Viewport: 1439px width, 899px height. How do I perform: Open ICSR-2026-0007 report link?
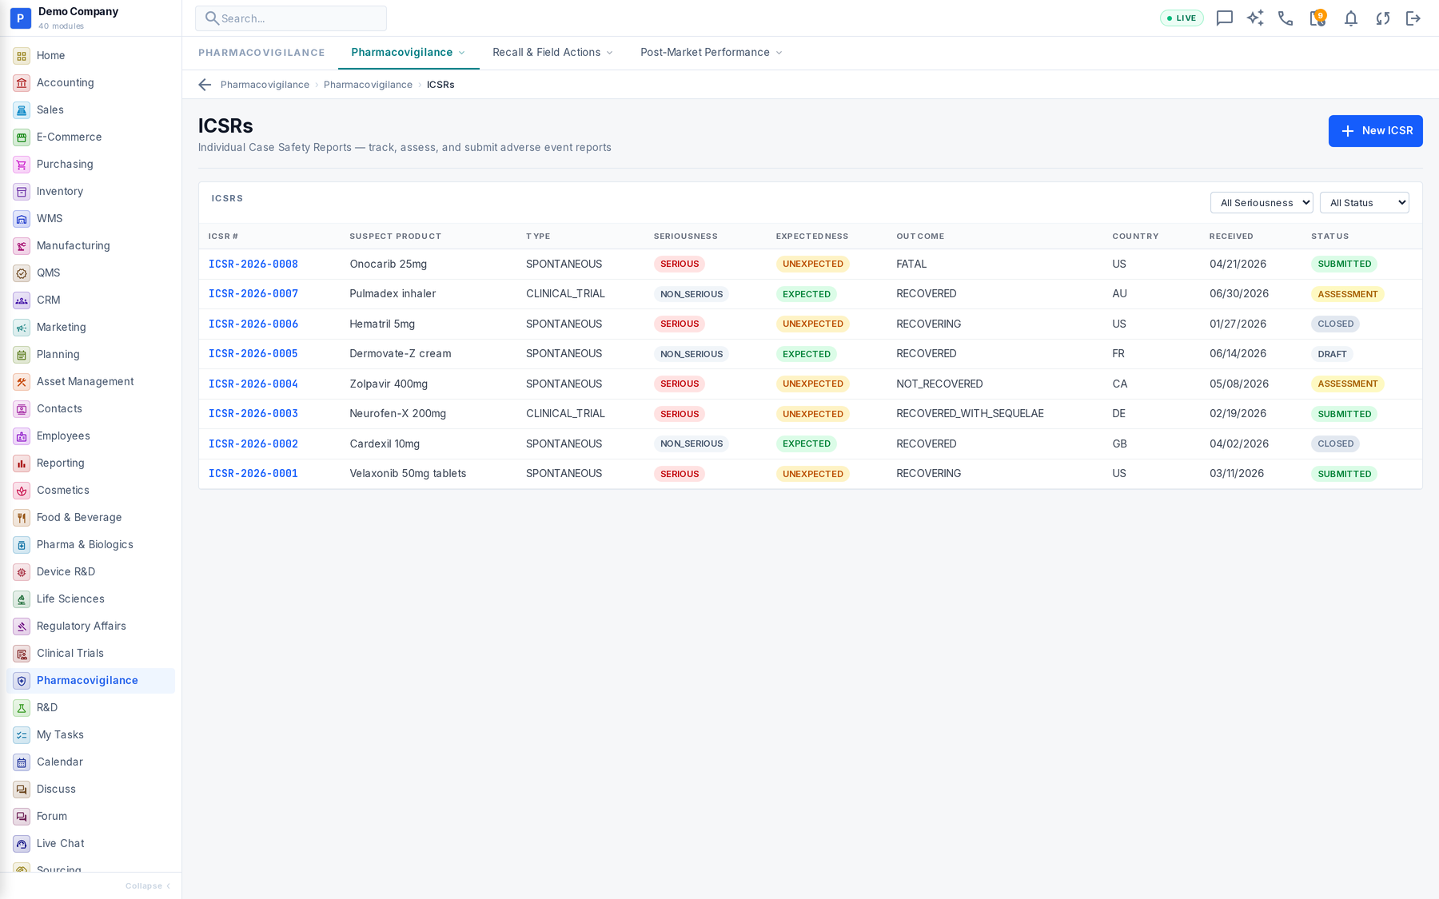[253, 294]
